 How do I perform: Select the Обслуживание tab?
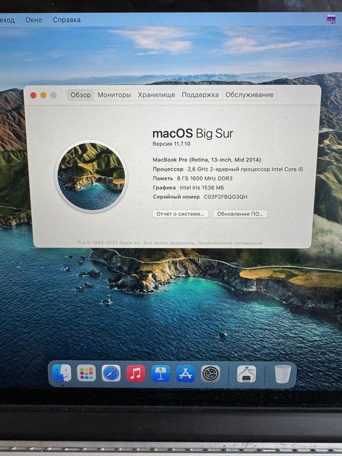(249, 95)
